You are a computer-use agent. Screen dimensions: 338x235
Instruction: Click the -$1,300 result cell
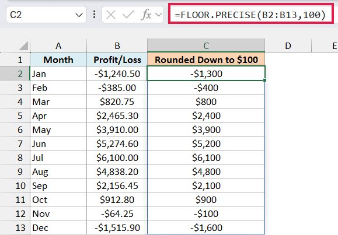[x=206, y=73]
